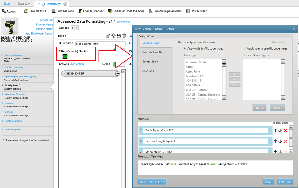Viewport: 299px width, 188px height.
Task: Select the Print bar code toolbar icon
Action: (63, 11)
